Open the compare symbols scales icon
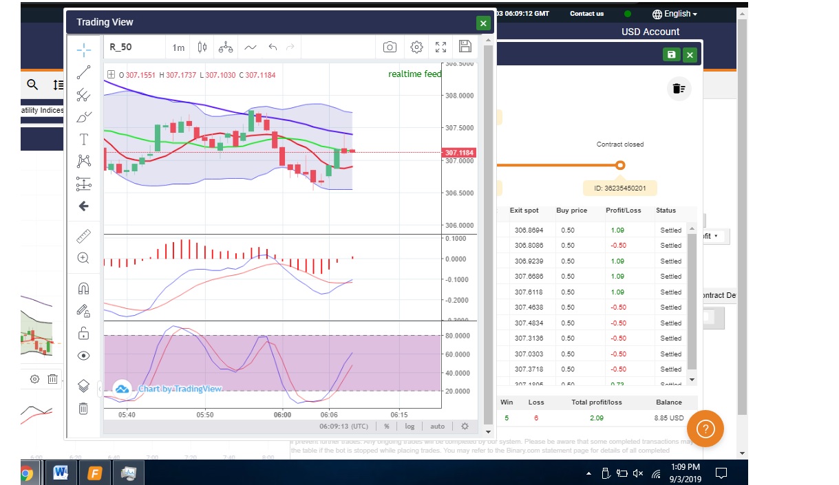 tap(226, 47)
